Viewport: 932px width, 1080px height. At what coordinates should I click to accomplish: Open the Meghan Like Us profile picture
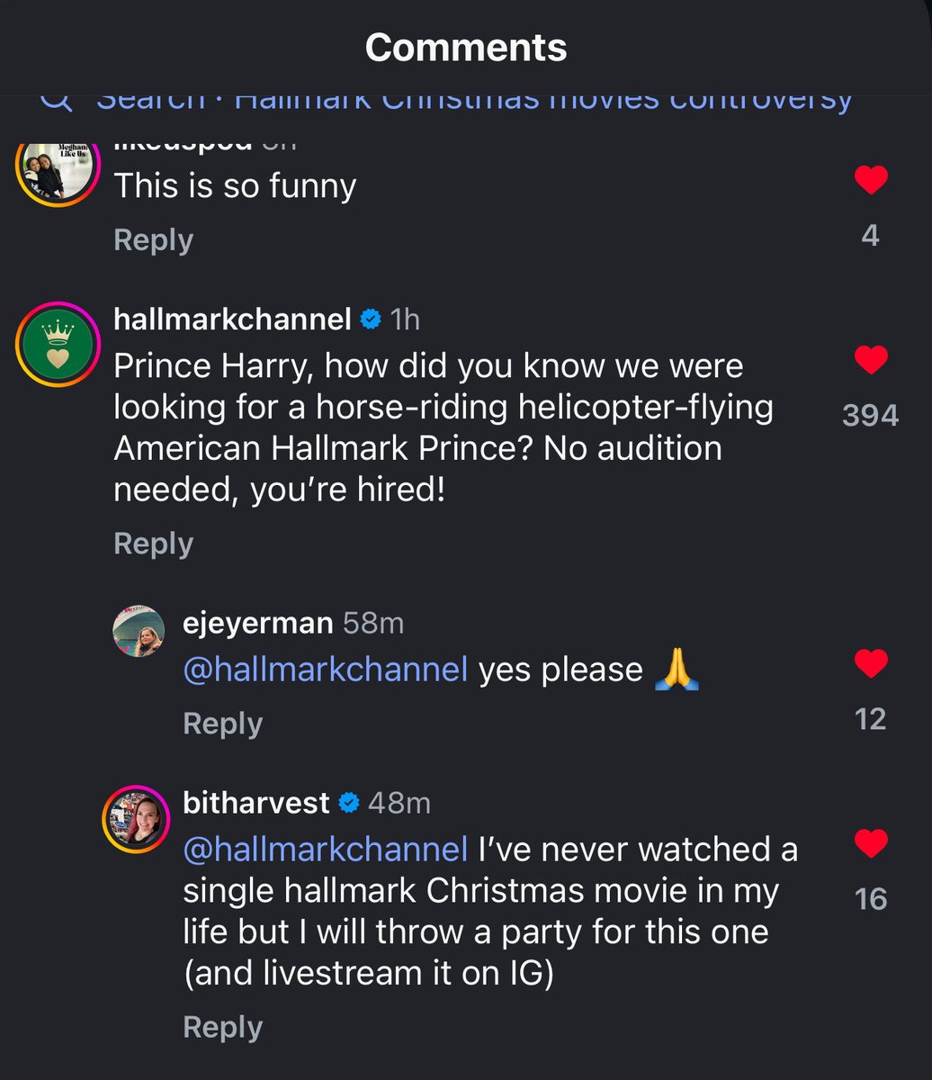pyautogui.click(x=56, y=167)
